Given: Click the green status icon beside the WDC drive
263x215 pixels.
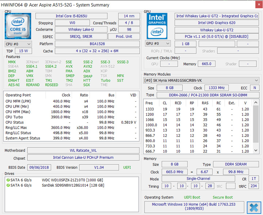Looking at the screenshot, I should 8,180.
